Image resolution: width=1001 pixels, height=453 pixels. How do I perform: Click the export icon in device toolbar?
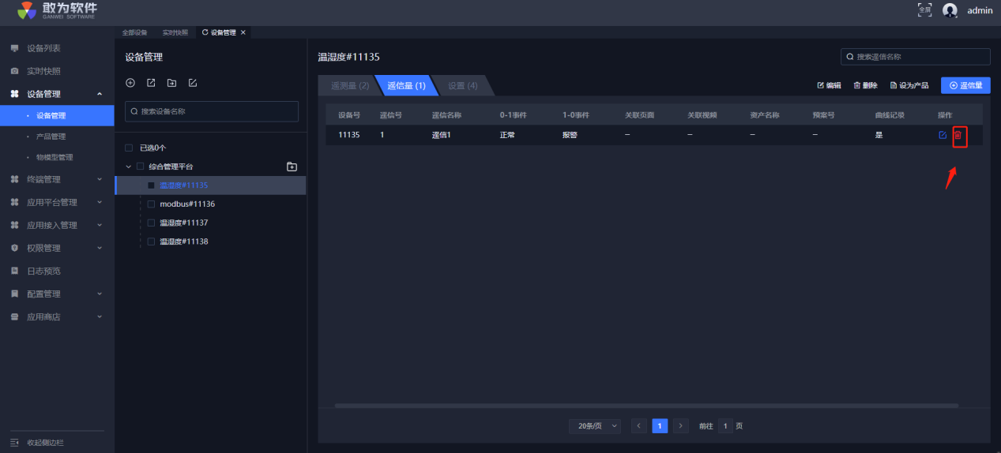point(151,83)
